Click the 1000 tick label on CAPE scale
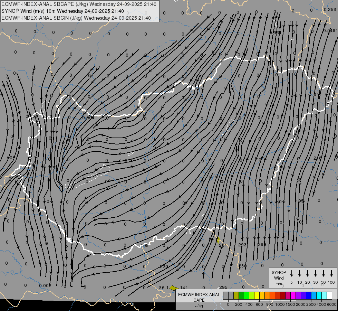This screenshot has width=338, height=311. 280,304
